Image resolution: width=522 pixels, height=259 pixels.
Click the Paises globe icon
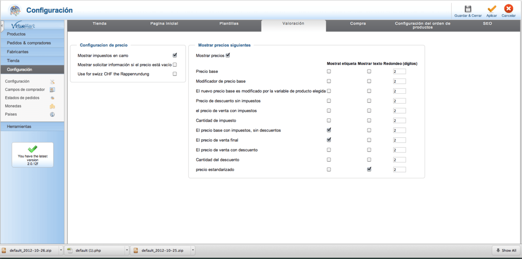tap(52, 114)
